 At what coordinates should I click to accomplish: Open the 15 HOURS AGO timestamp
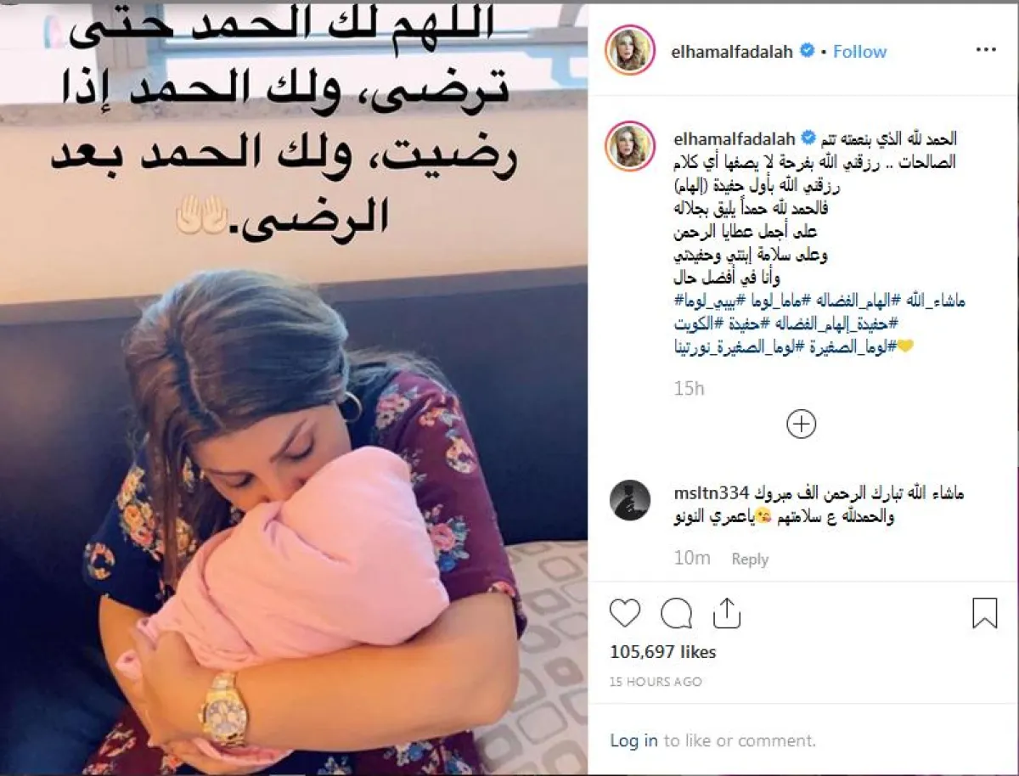(x=656, y=682)
